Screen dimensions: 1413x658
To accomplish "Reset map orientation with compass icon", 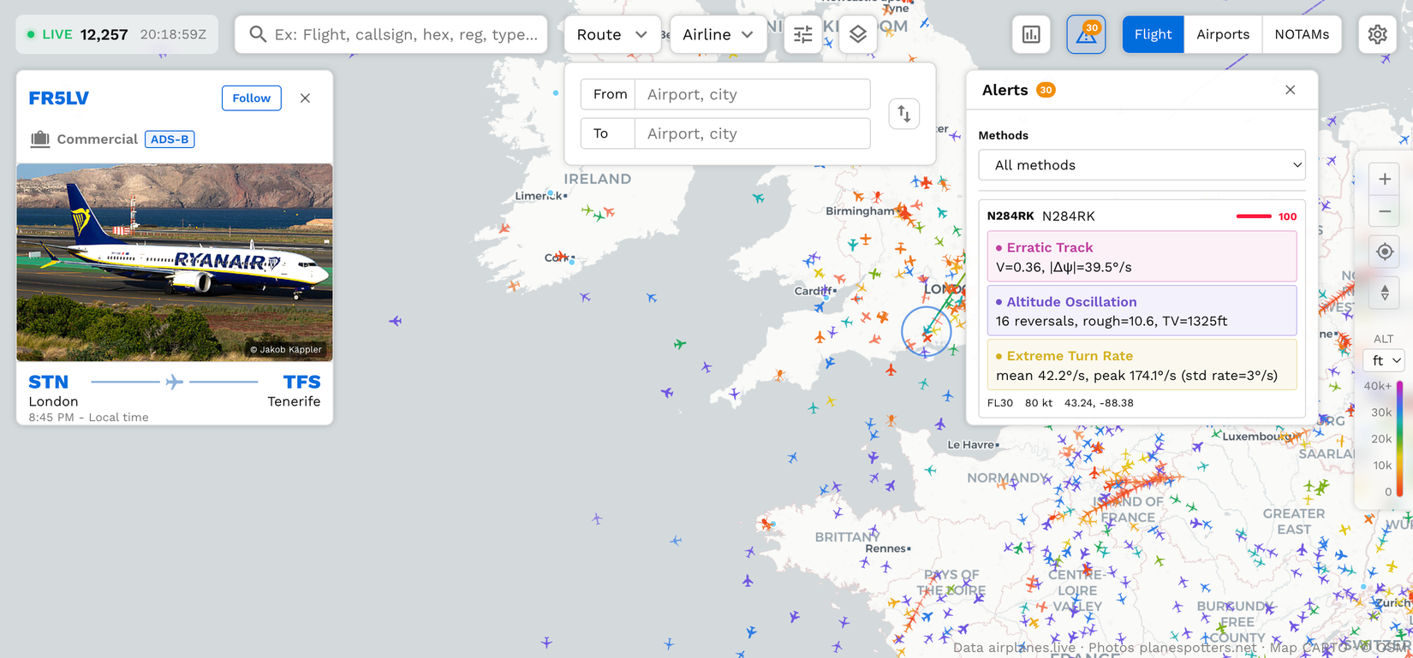I will tap(1385, 293).
